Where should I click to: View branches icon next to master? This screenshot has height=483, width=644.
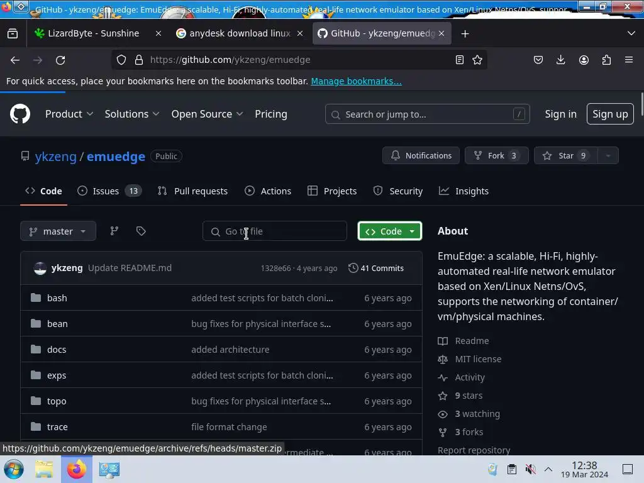point(114,231)
